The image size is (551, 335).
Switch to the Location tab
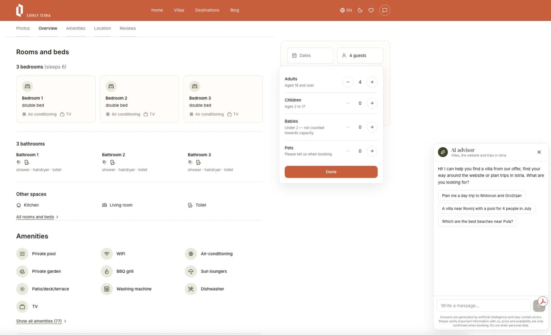pos(102,29)
